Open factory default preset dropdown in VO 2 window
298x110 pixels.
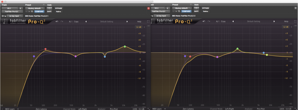tap(182, 8)
